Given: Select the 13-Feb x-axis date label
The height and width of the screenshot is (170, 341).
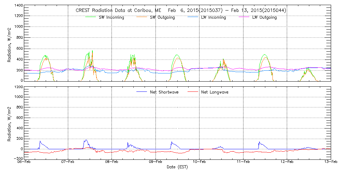Looking at the screenshot, I should [x=329, y=162].
